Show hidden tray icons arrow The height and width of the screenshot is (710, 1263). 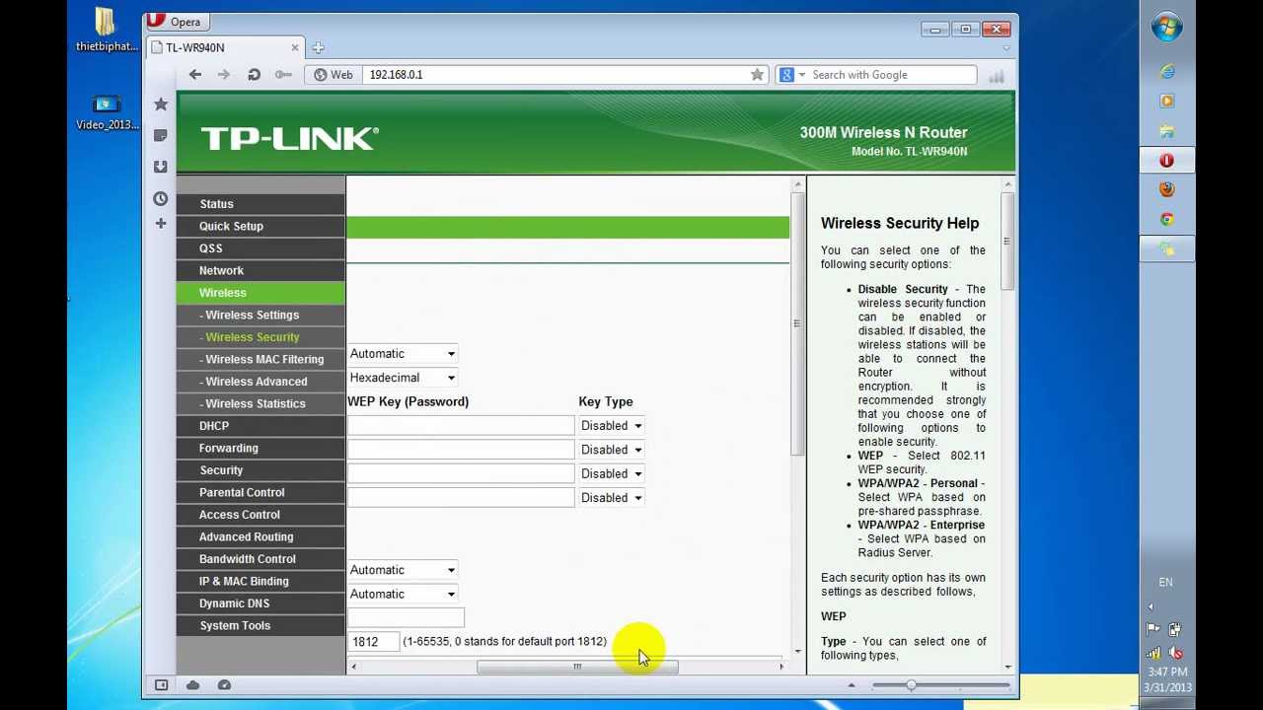pos(1152,606)
